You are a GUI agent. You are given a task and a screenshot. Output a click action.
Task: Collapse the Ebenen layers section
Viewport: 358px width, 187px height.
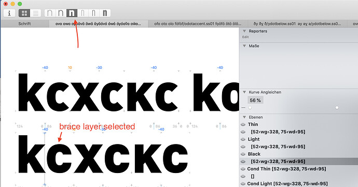244,117
